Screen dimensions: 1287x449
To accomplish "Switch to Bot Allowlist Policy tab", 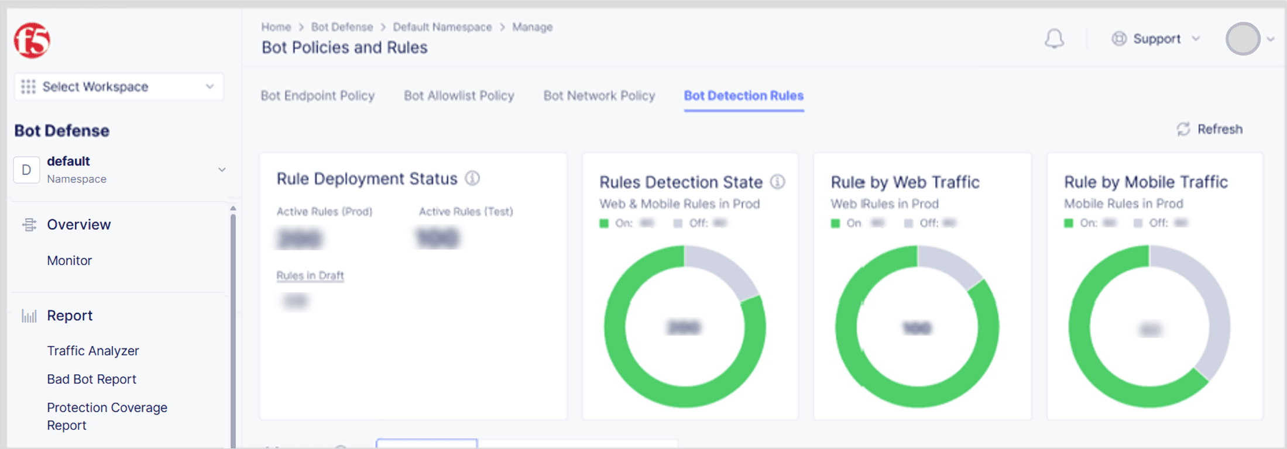I will [x=459, y=96].
